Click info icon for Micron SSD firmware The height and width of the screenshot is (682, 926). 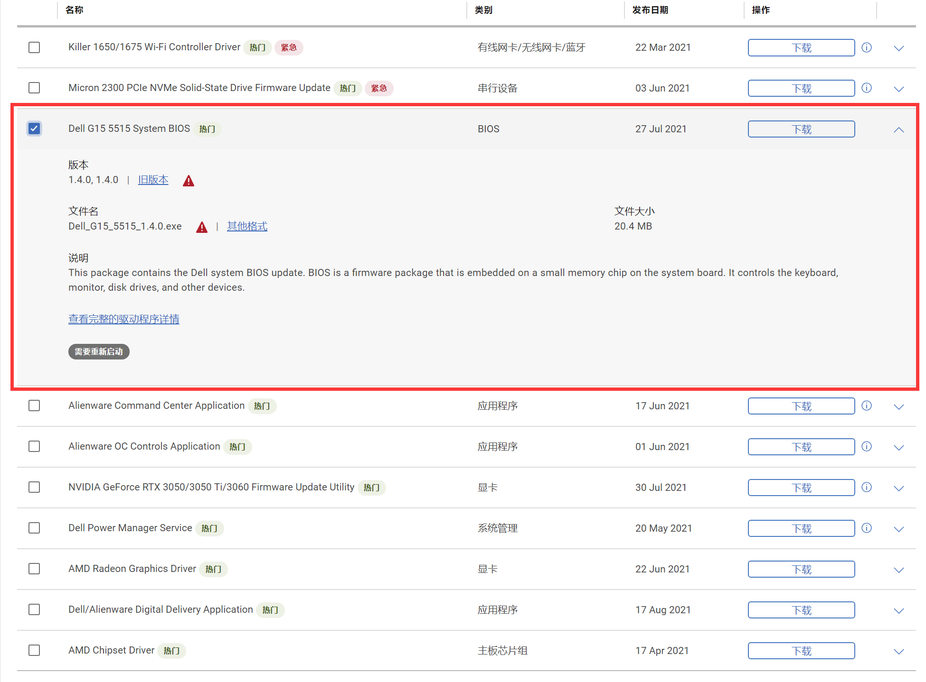(x=866, y=88)
